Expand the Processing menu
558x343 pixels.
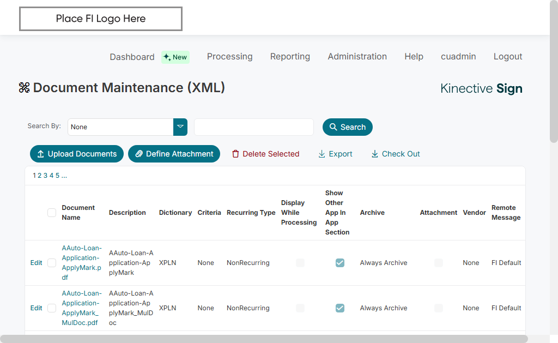pos(229,57)
